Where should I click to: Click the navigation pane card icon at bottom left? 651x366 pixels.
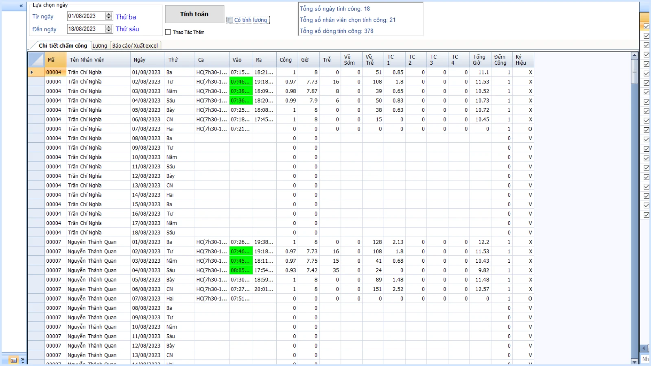13,360
